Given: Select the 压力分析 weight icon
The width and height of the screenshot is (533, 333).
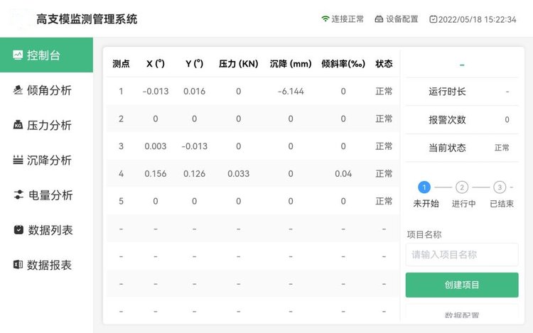Looking at the screenshot, I should [18, 125].
